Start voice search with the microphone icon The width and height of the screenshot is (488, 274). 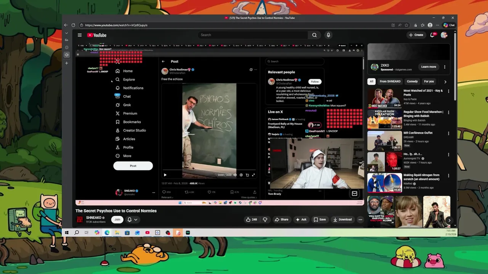click(328, 35)
